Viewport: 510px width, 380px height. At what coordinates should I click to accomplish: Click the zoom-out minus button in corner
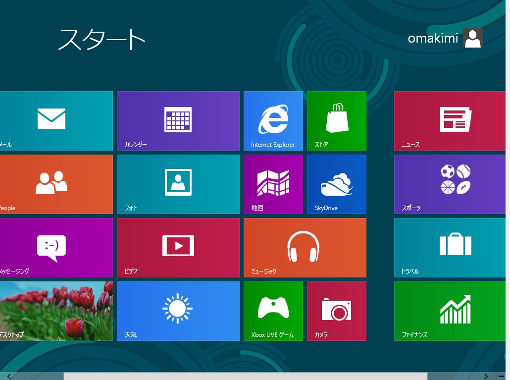tap(501, 376)
